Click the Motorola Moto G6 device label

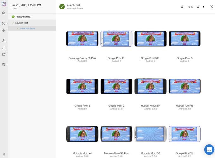(x=150, y=153)
